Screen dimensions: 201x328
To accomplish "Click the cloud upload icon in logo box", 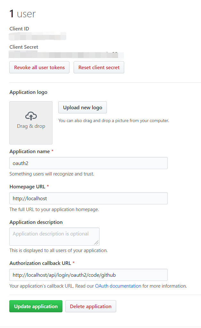I will tap(31, 116).
